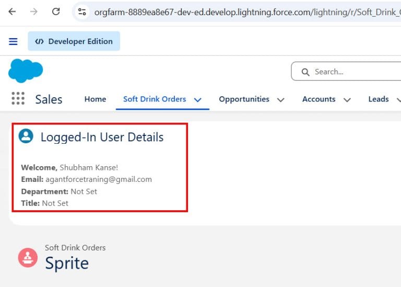This screenshot has width=401, height=287.
Task: Select the Soft Drink Orders tab
Action: pos(155,99)
